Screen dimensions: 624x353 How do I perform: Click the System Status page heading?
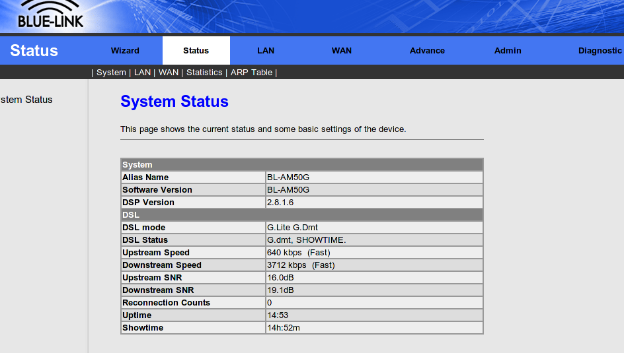175,101
